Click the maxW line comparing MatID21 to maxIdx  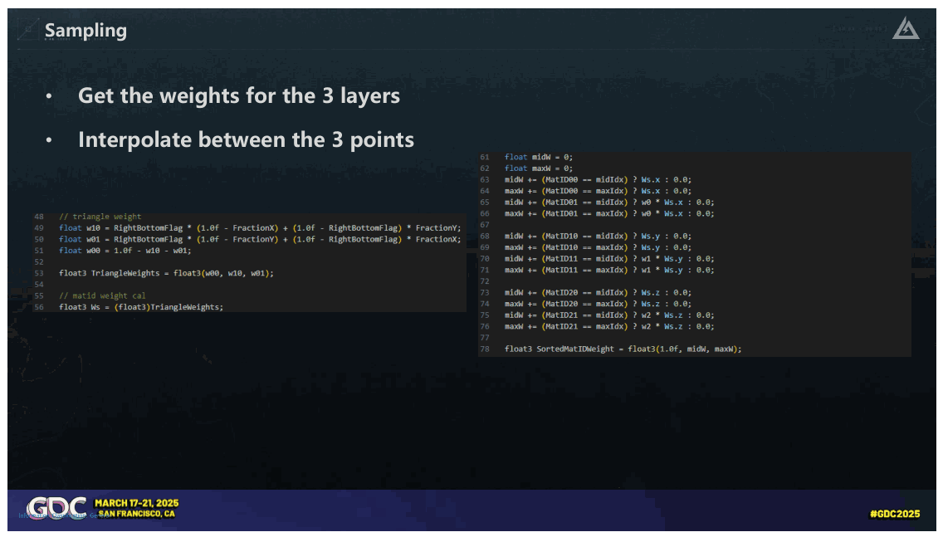[x=609, y=326]
